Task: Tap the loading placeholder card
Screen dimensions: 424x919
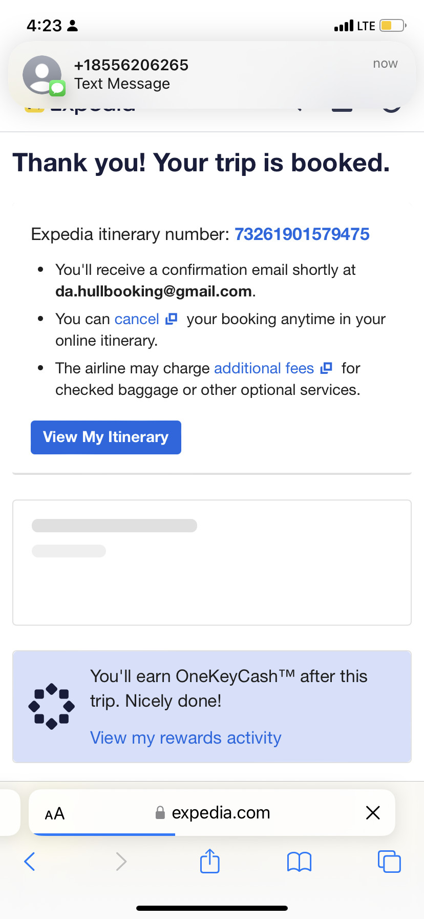Action: pyautogui.click(x=212, y=563)
